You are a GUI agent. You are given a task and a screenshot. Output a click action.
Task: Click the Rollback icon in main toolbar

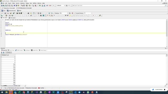click(44, 5)
